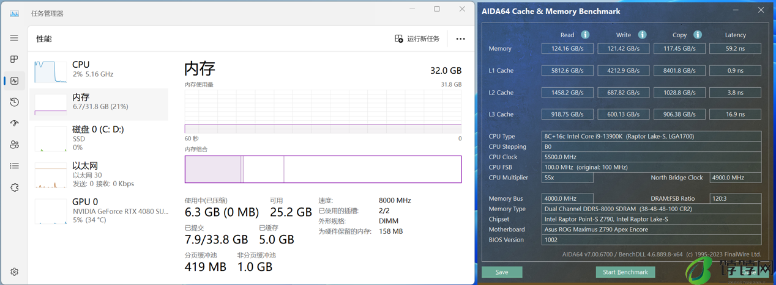Click the memory composition bar

[323, 169]
